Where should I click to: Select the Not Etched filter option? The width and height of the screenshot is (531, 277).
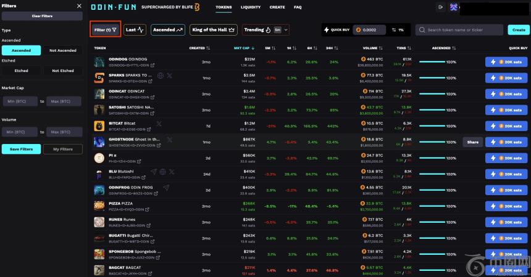pyautogui.click(x=62, y=71)
